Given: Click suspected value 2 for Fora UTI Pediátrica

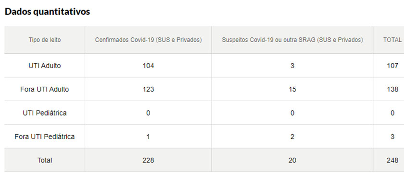Looking at the screenshot, I should click(x=292, y=137).
